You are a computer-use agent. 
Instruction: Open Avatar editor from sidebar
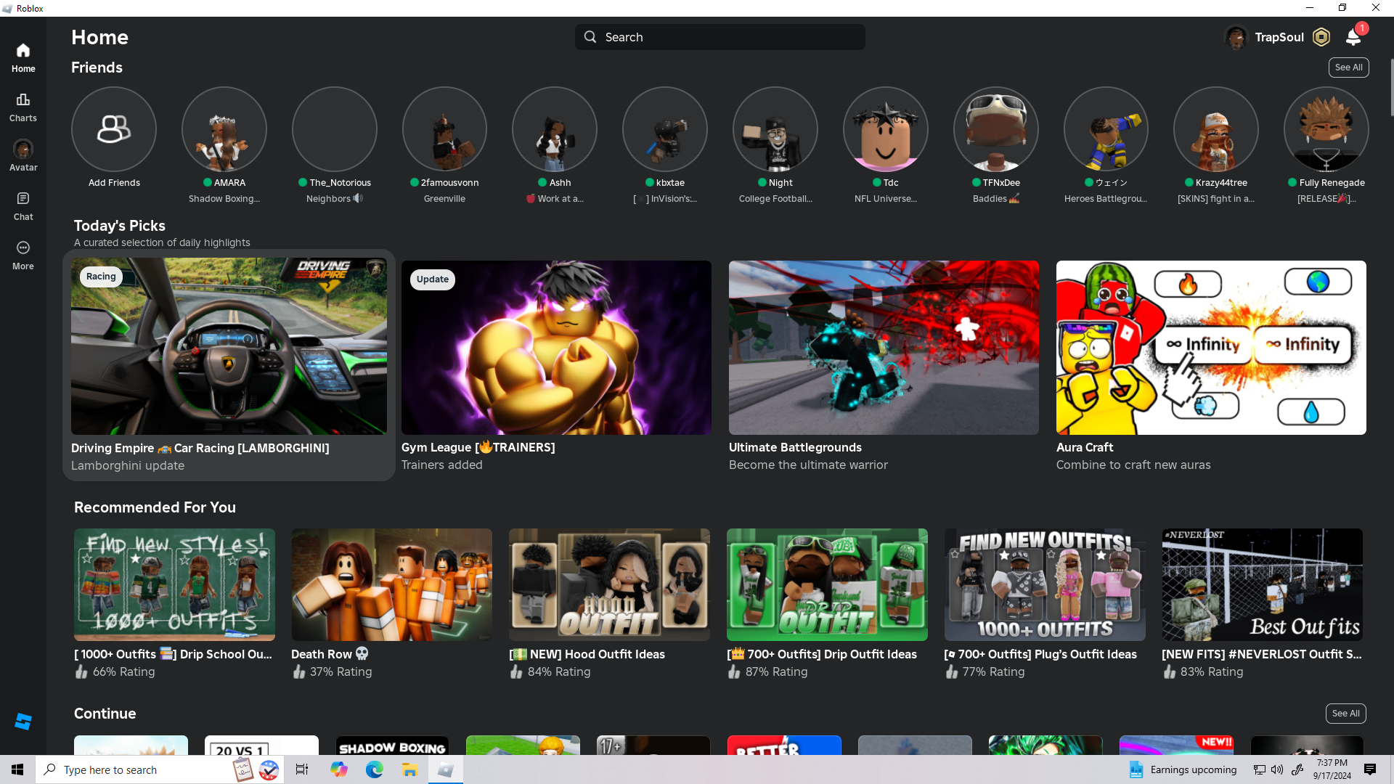pyautogui.click(x=23, y=156)
